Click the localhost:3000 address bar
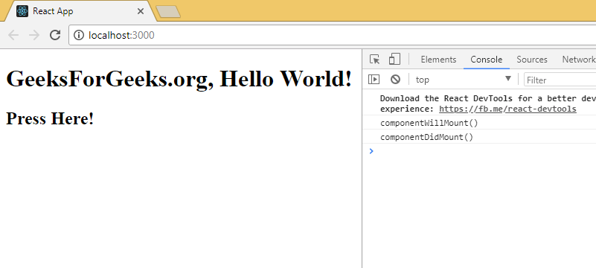The image size is (596, 268). (x=332, y=35)
